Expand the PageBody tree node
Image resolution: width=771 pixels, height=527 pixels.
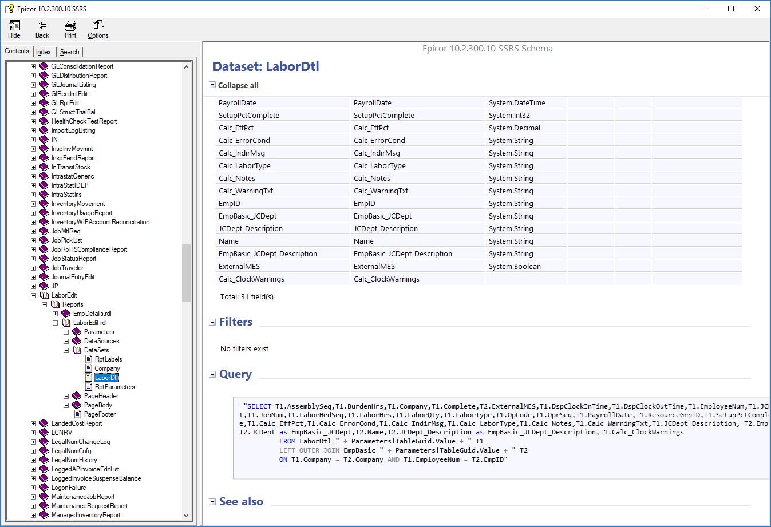pyautogui.click(x=66, y=405)
